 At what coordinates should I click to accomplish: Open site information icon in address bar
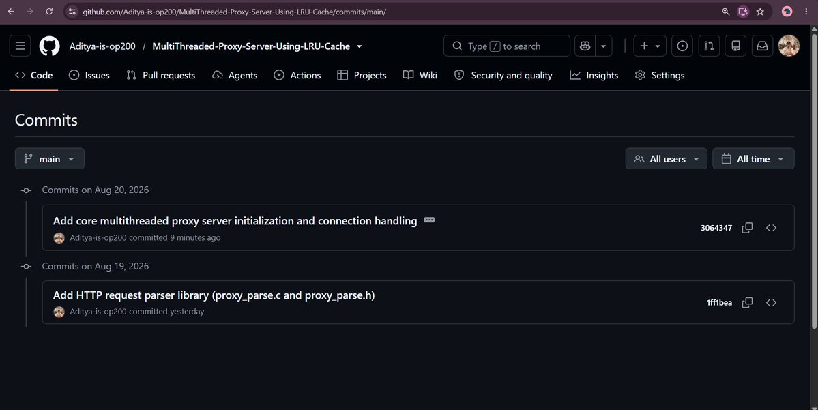pyautogui.click(x=72, y=12)
